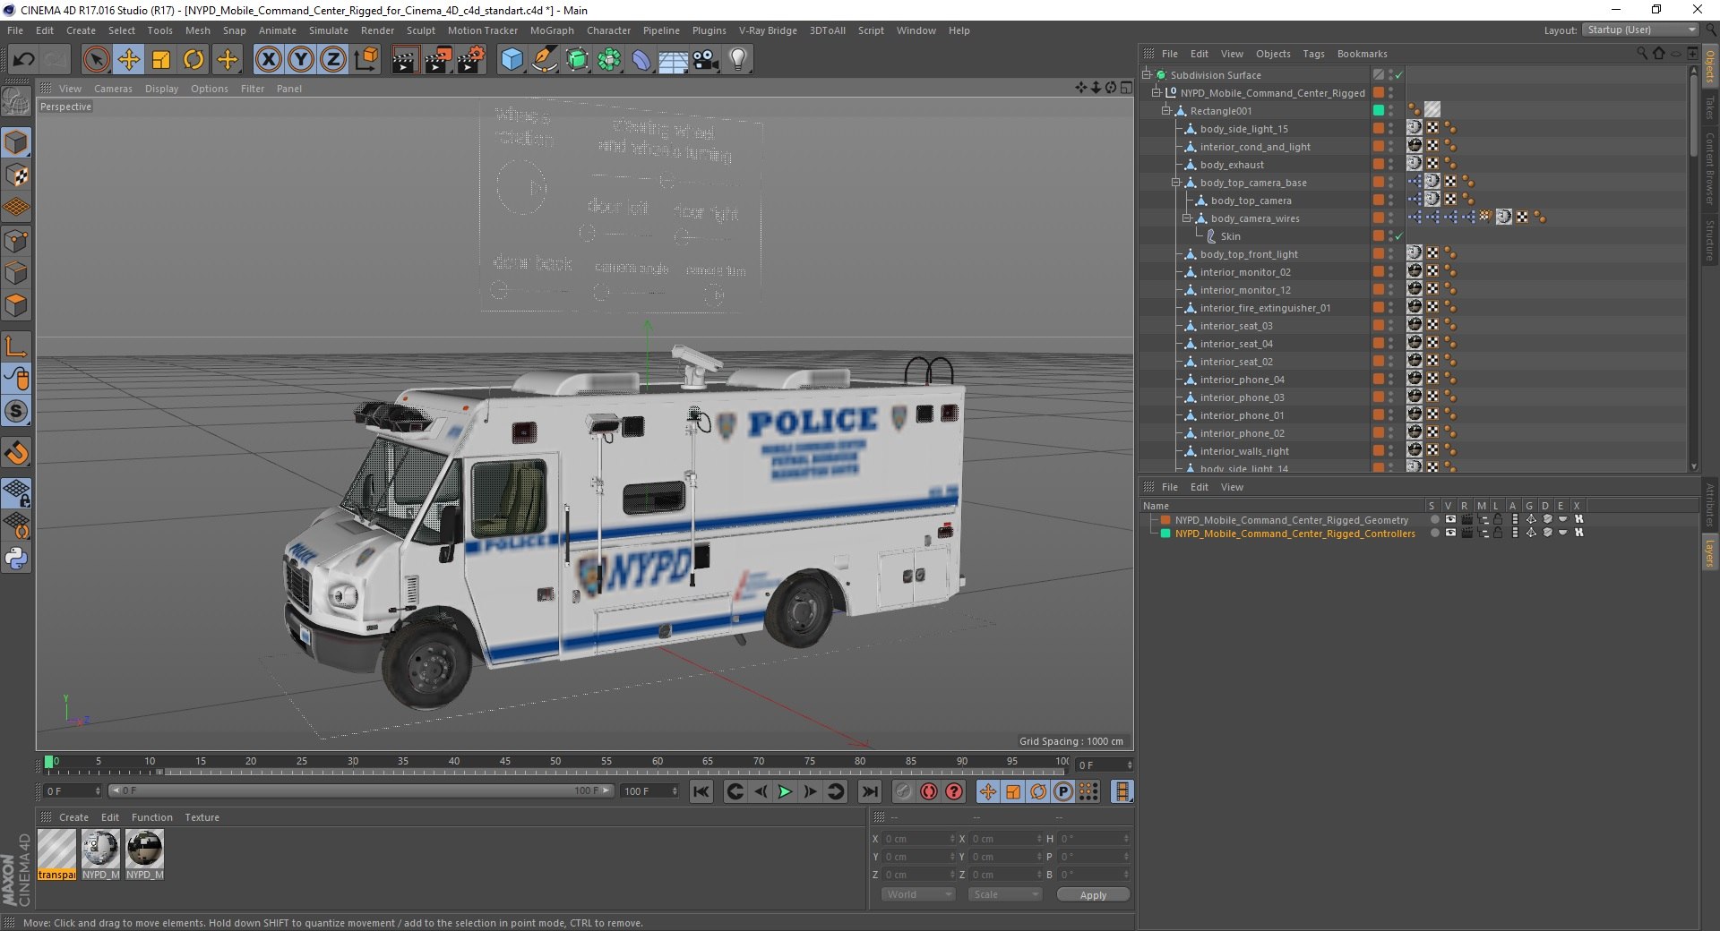
Task: Add a Camera object
Action: (705, 60)
